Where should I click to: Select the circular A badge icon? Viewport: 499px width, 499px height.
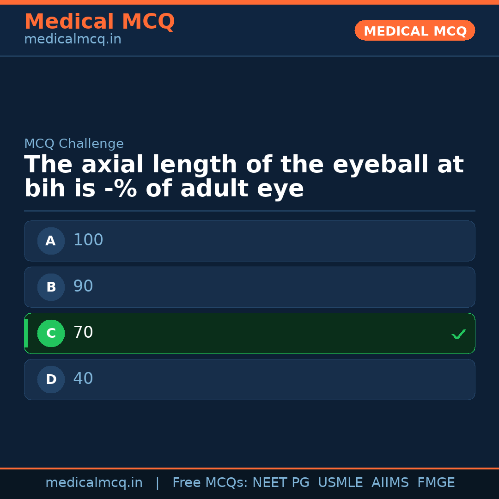click(x=51, y=241)
